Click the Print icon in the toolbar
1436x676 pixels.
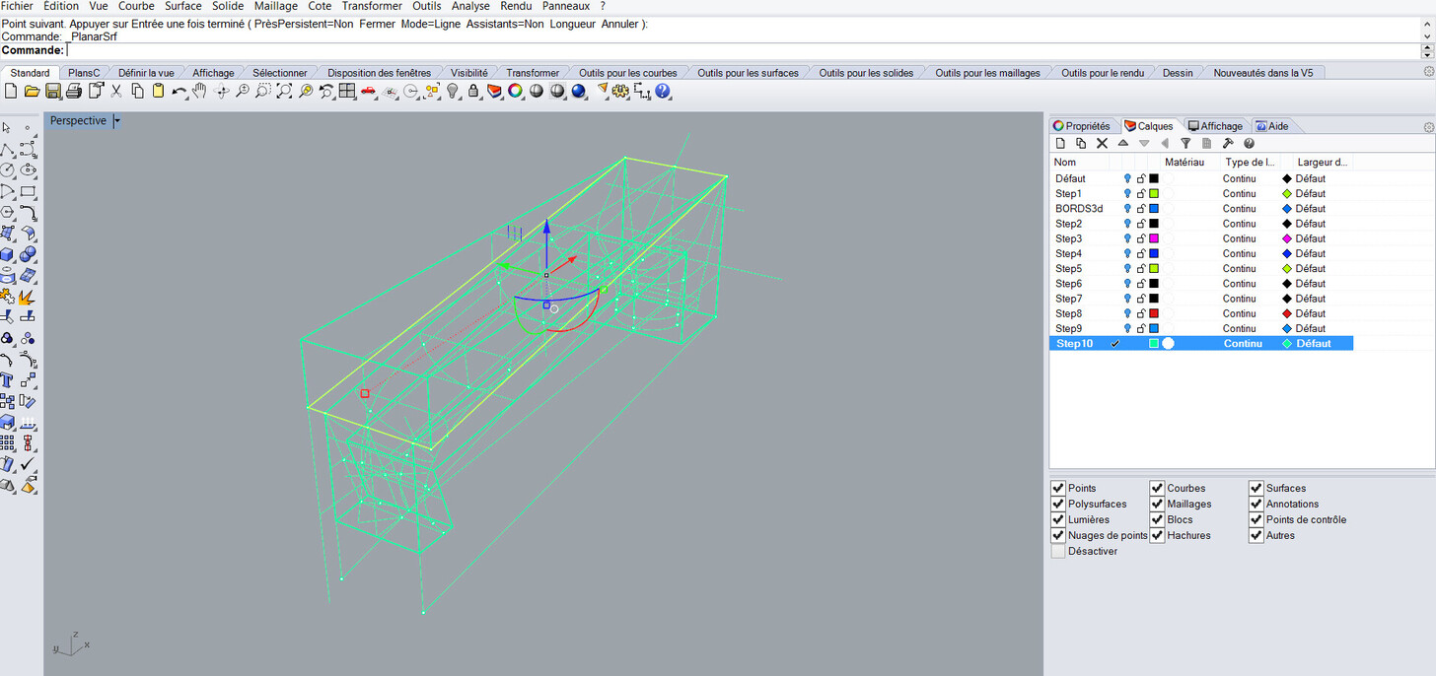(74, 91)
